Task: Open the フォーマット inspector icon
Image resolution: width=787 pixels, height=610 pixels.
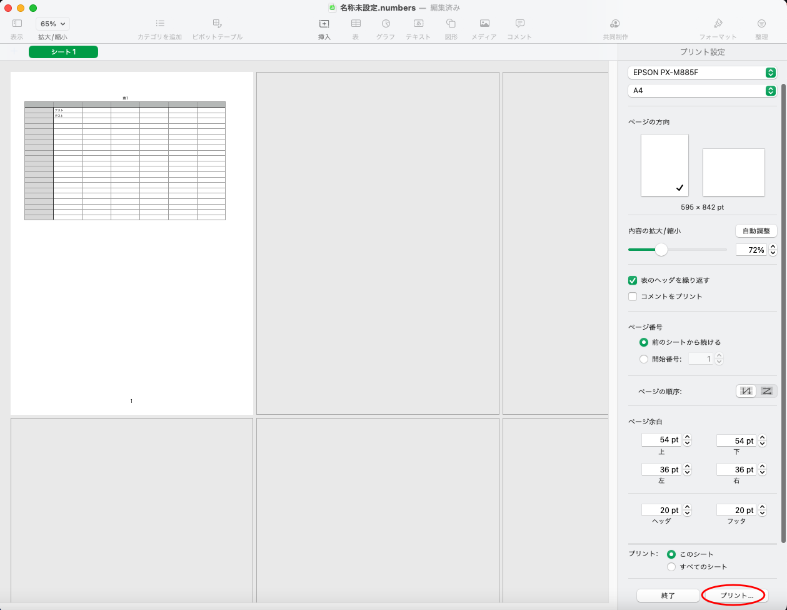Action: [718, 24]
